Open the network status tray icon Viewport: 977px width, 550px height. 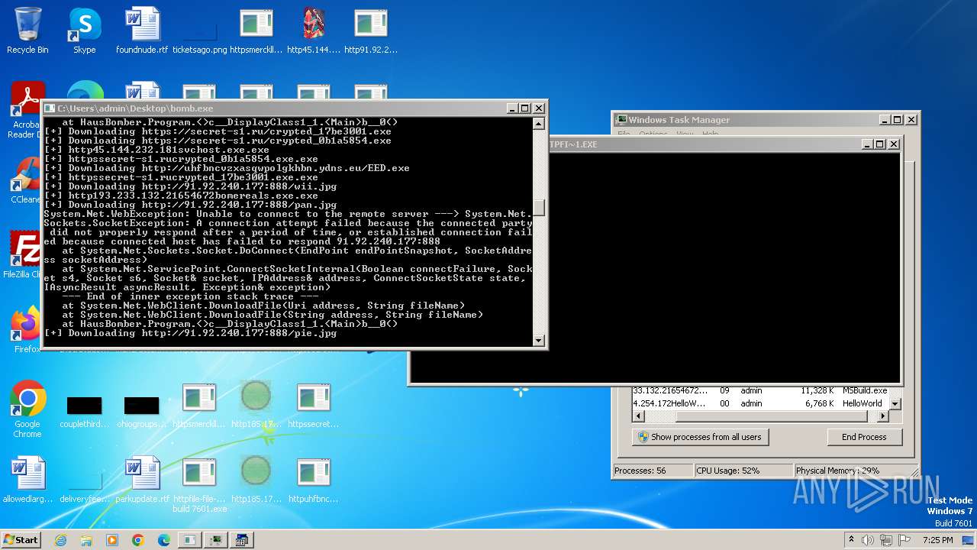pyautogui.click(x=885, y=540)
